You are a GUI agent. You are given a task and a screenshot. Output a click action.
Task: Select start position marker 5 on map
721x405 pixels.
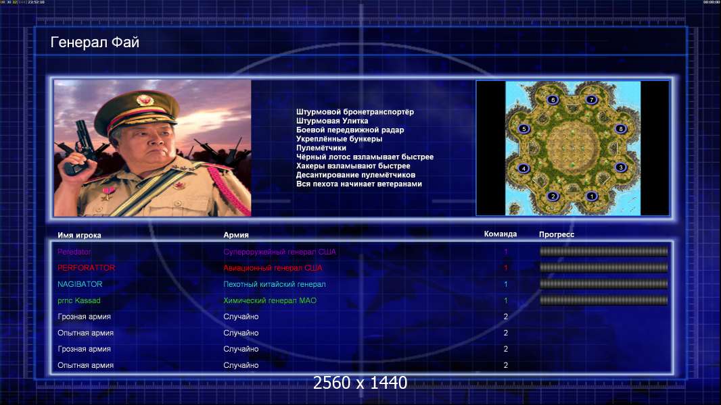(524, 129)
